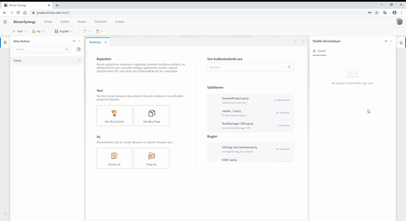Switch to the Genel properties tab
Image resolution: width=406 pixels, height=221 pixels.
[x=319, y=51]
